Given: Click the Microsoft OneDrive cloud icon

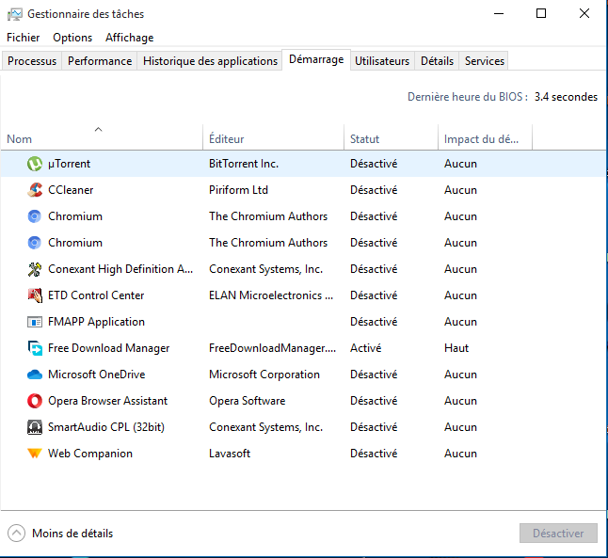Looking at the screenshot, I should [x=35, y=375].
